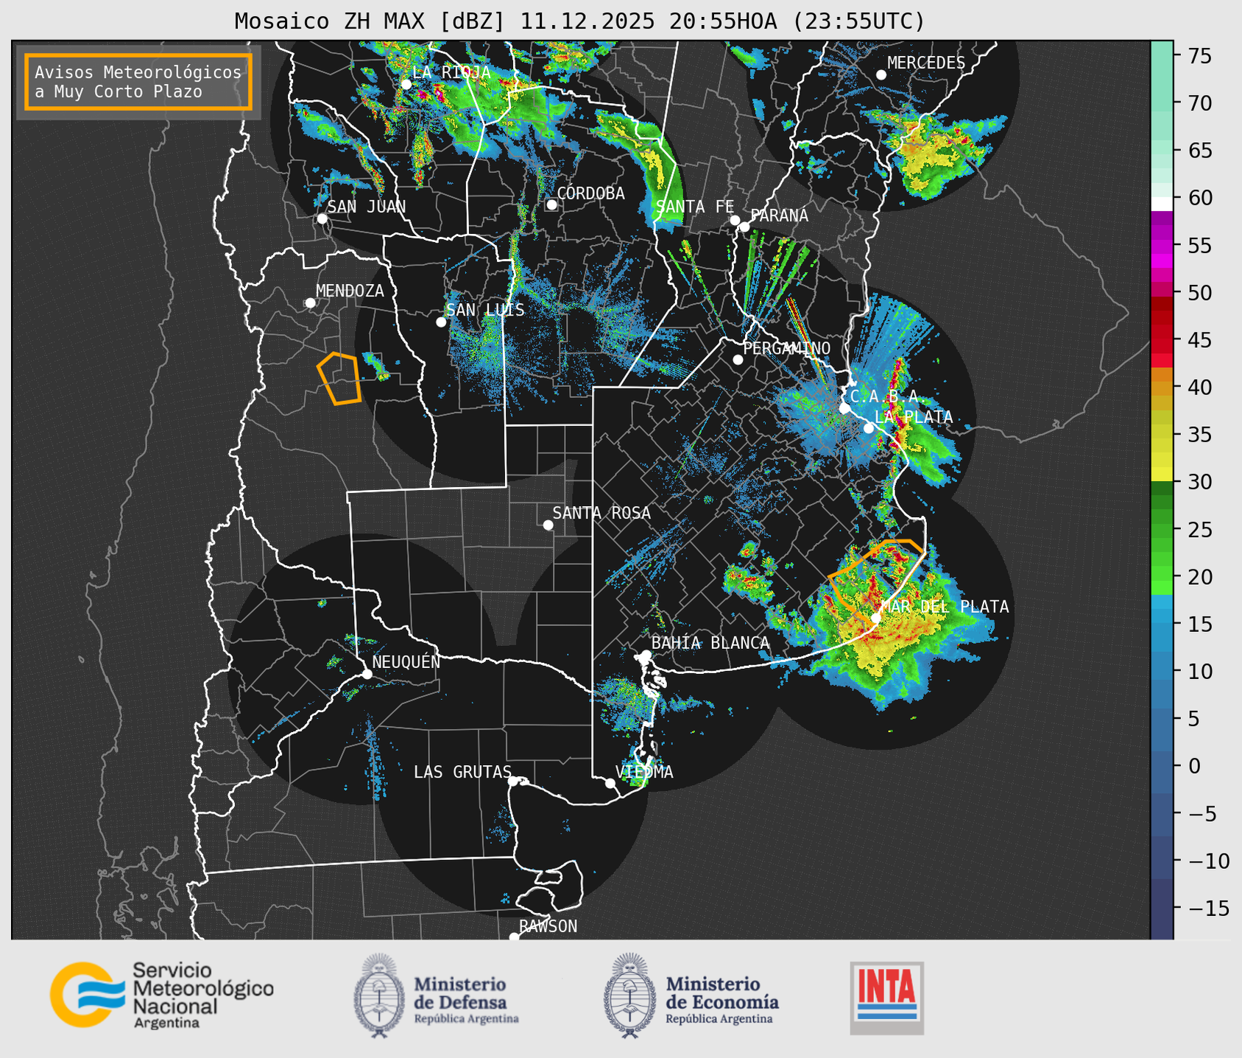Click the Servicio Meteorológico Nacional logo
Image resolution: width=1242 pixels, height=1058 pixels.
coord(161,995)
